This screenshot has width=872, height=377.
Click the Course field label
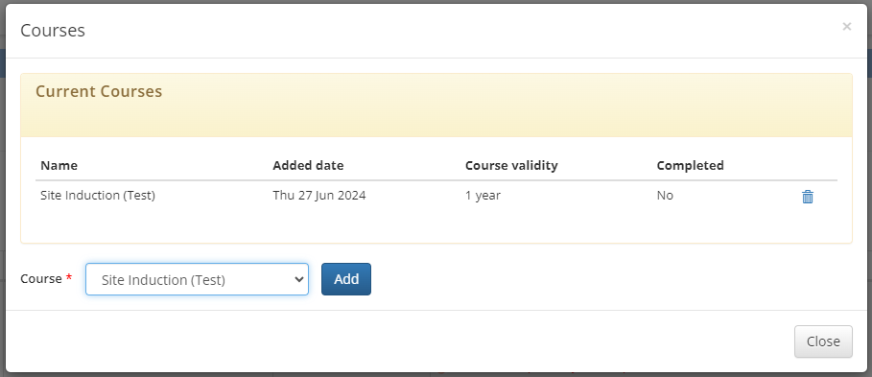pyautogui.click(x=41, y=278)
